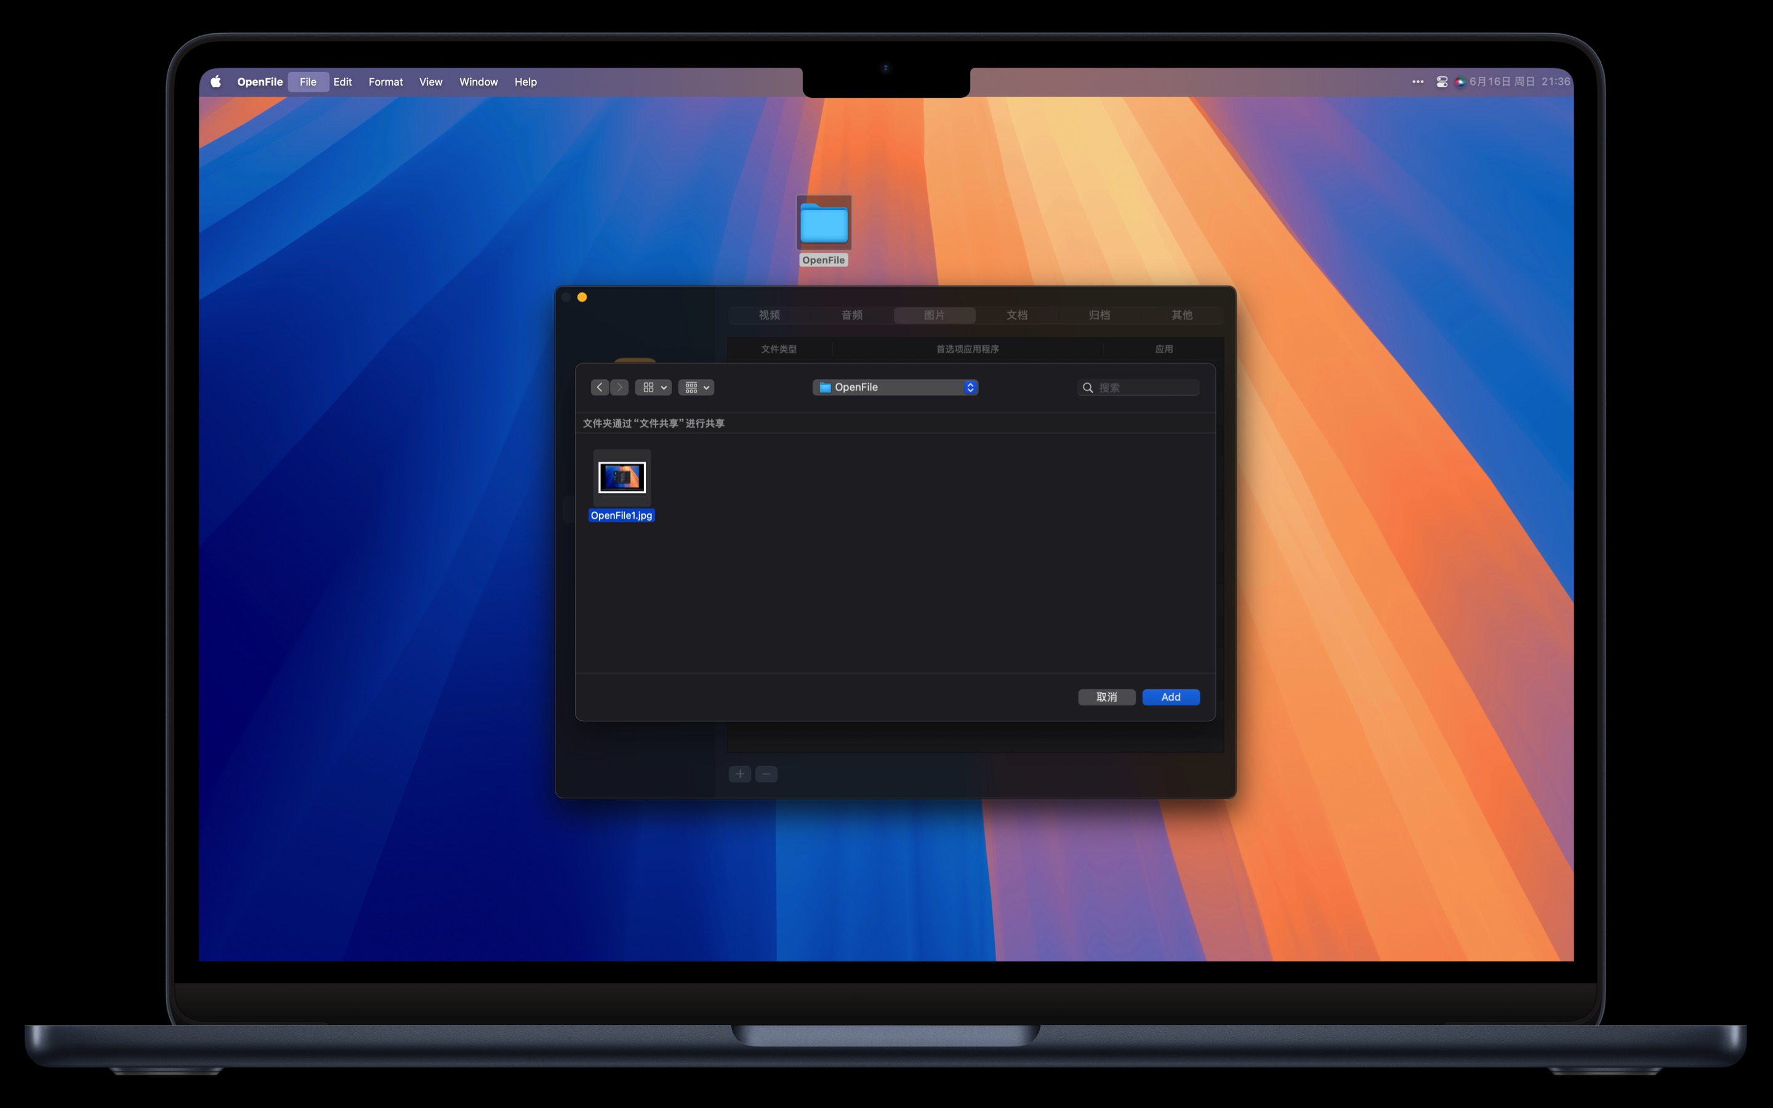
Task: Select the OpenFile folder on the desktop
Action: [x=824, y=223]
